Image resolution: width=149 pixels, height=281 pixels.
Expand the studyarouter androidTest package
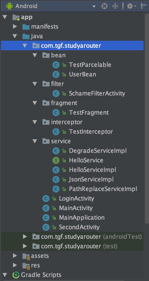coord(25,237)
